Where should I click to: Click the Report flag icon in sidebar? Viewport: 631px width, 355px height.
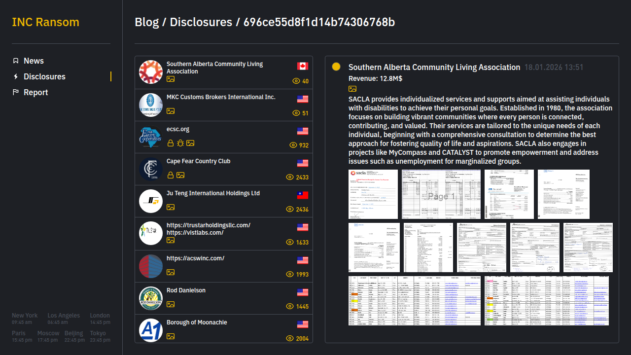tap(16, 92)
